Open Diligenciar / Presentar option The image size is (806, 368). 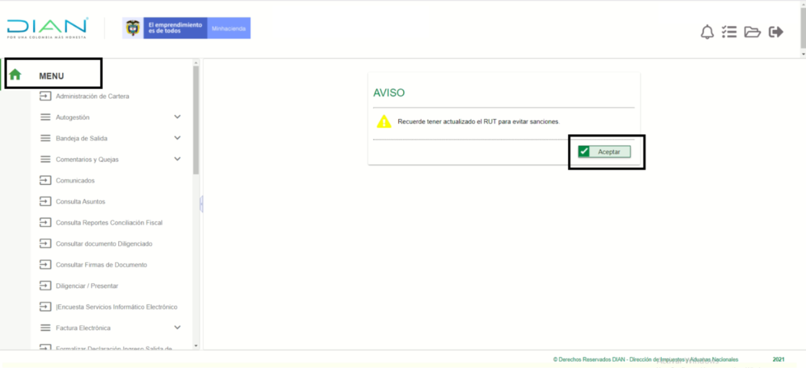click(87, 286)
